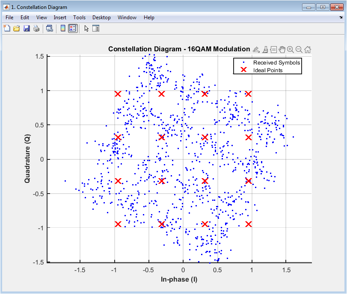This screenshot has height=294, width=347.
Task: Open the Tools menu
Action: 79,18
